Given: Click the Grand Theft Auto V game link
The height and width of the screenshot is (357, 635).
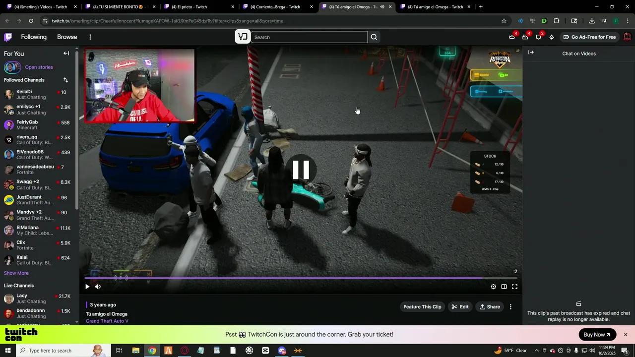Looking at the screenshot, I should coord(107,321).
